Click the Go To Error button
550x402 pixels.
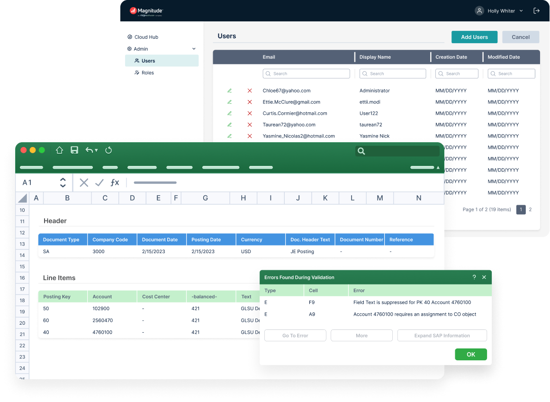click(x=295, y=335)
